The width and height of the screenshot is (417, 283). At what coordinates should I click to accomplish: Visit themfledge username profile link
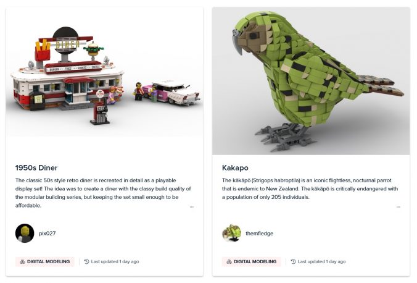[259, 234]
